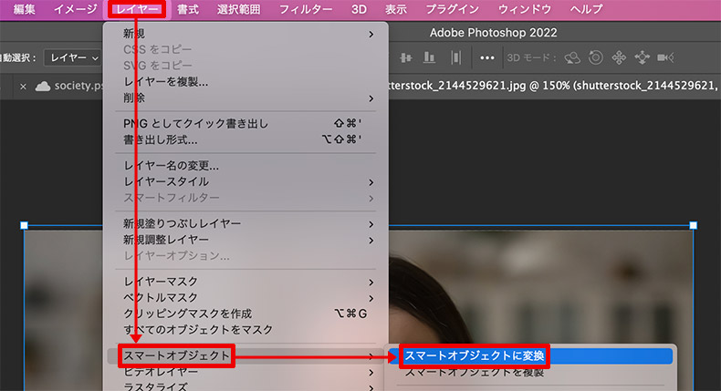Open the 書式 menu
Screen dimensions: 721x391
tap(188, 9)
